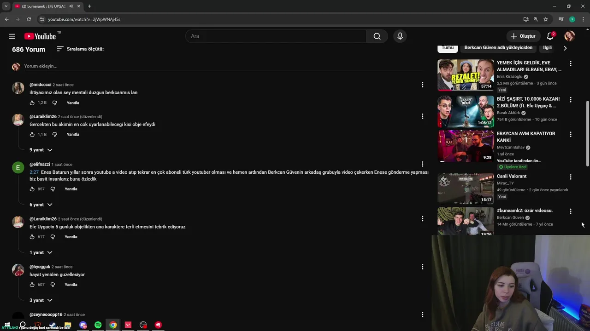Like the @elifnazzi comment
The height and width of the screenshot is (331, 590).
point(32,189)
